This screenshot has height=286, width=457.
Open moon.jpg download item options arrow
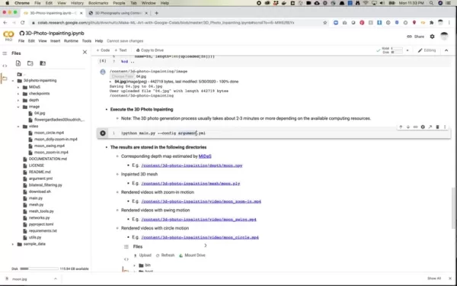56,278
